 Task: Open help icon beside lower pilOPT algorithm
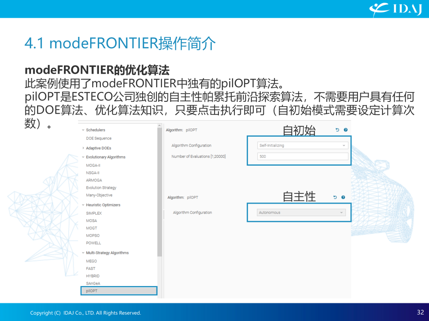click(343, 197)
